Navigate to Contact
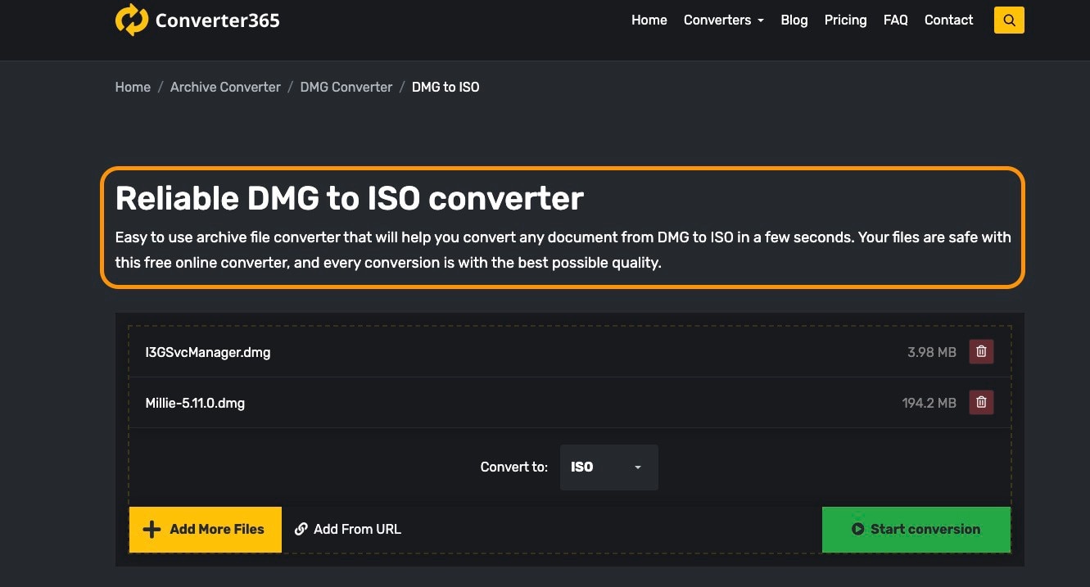Screen dimensions: 1090x587 (948, 20)
